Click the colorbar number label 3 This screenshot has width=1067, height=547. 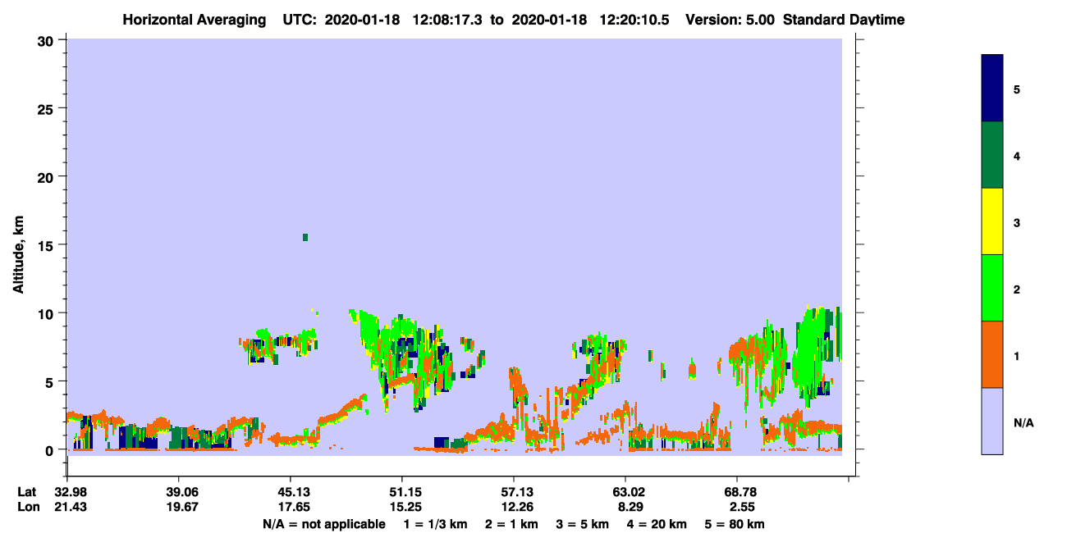tap(1017, 221)
